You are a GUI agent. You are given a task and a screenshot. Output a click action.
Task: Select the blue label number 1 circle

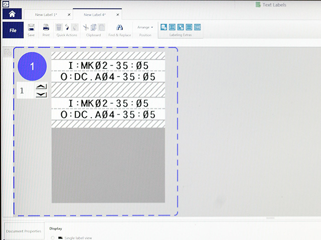(x=32, y=66)
